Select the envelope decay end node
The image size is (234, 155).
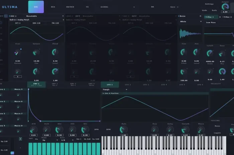[x=40, y=121]
